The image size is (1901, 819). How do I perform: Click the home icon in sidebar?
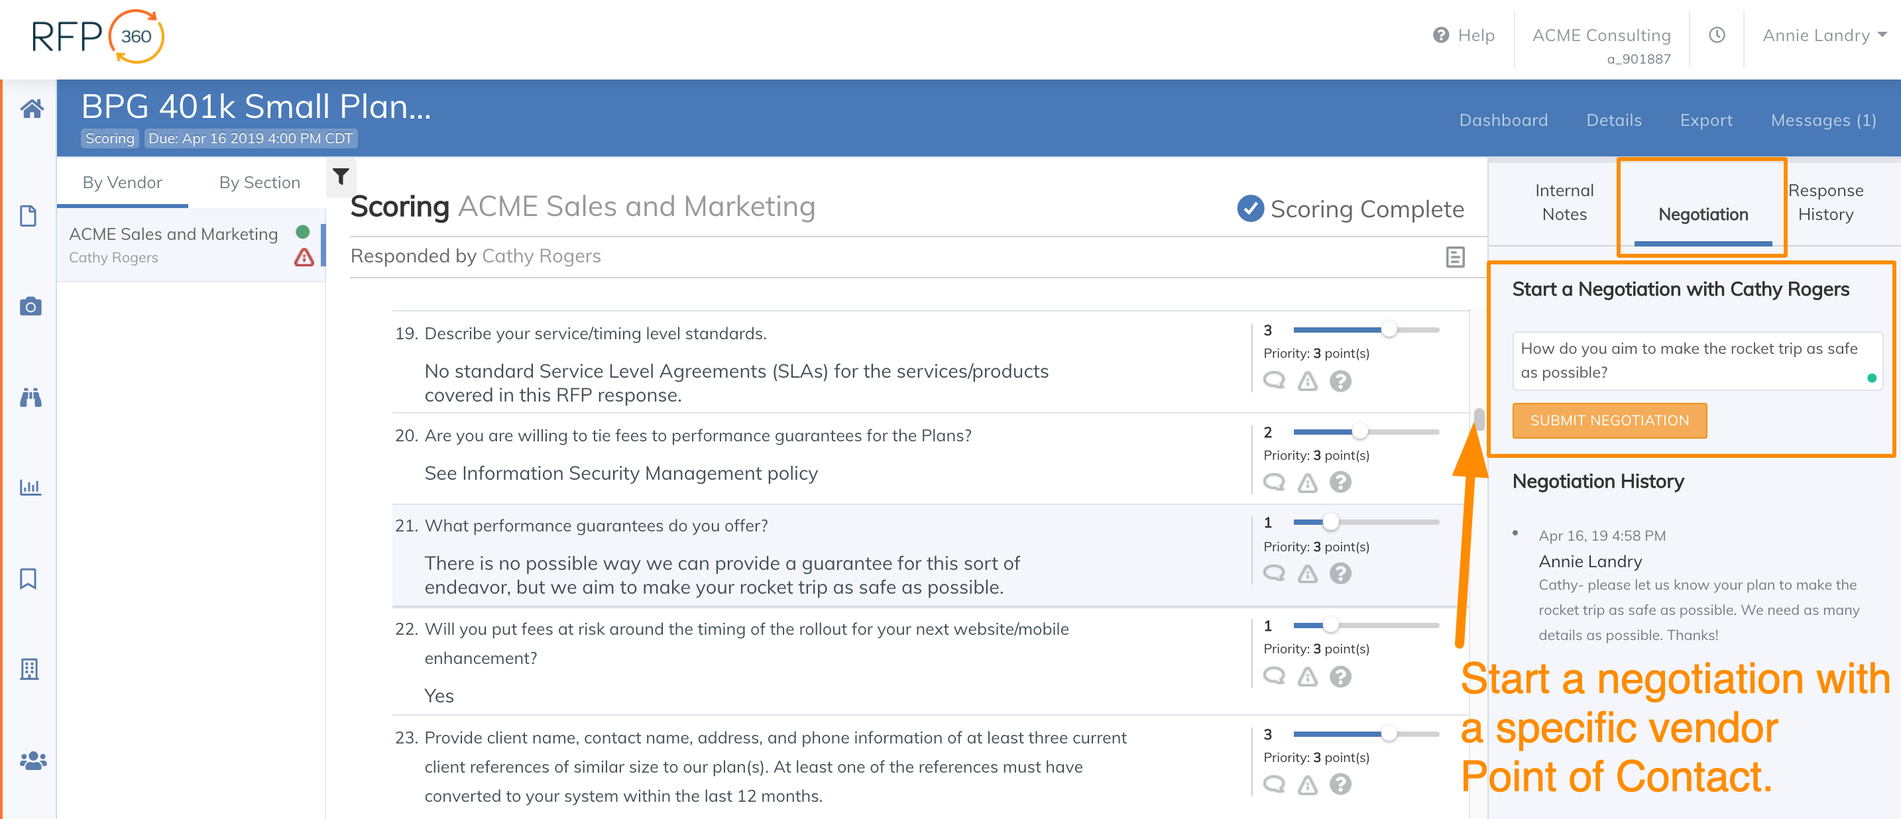coord(31,109)
